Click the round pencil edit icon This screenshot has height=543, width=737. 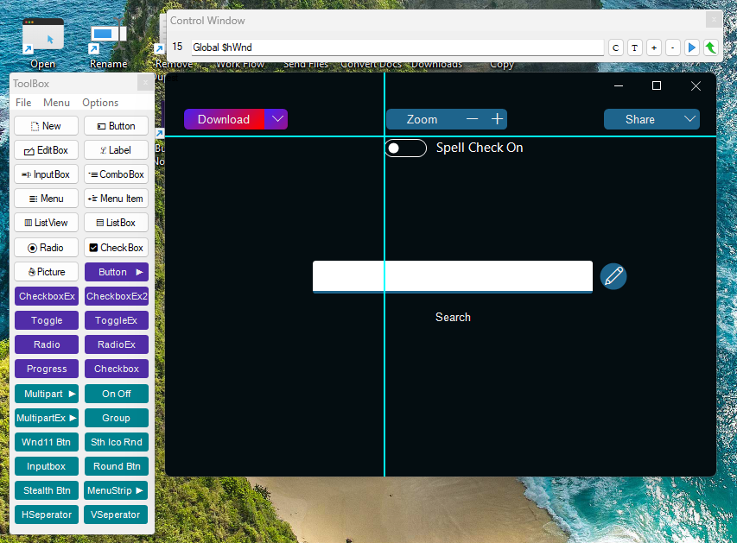613,276
